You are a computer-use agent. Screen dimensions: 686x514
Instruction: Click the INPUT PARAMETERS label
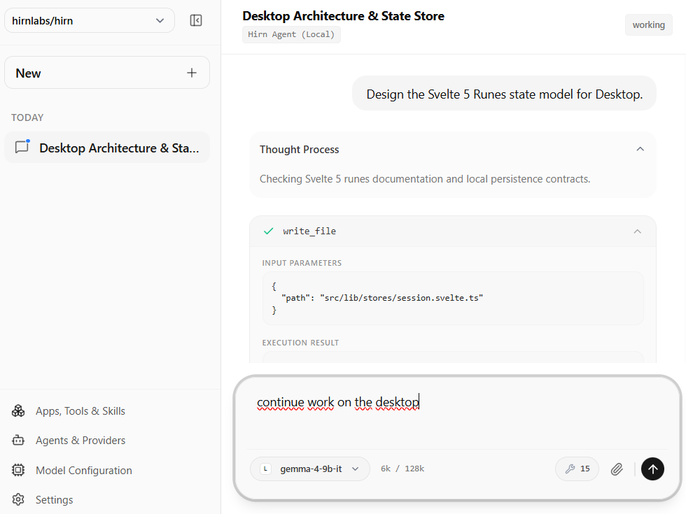[302, 263]
